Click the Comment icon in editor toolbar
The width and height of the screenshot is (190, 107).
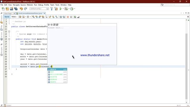tap(75, 17)
